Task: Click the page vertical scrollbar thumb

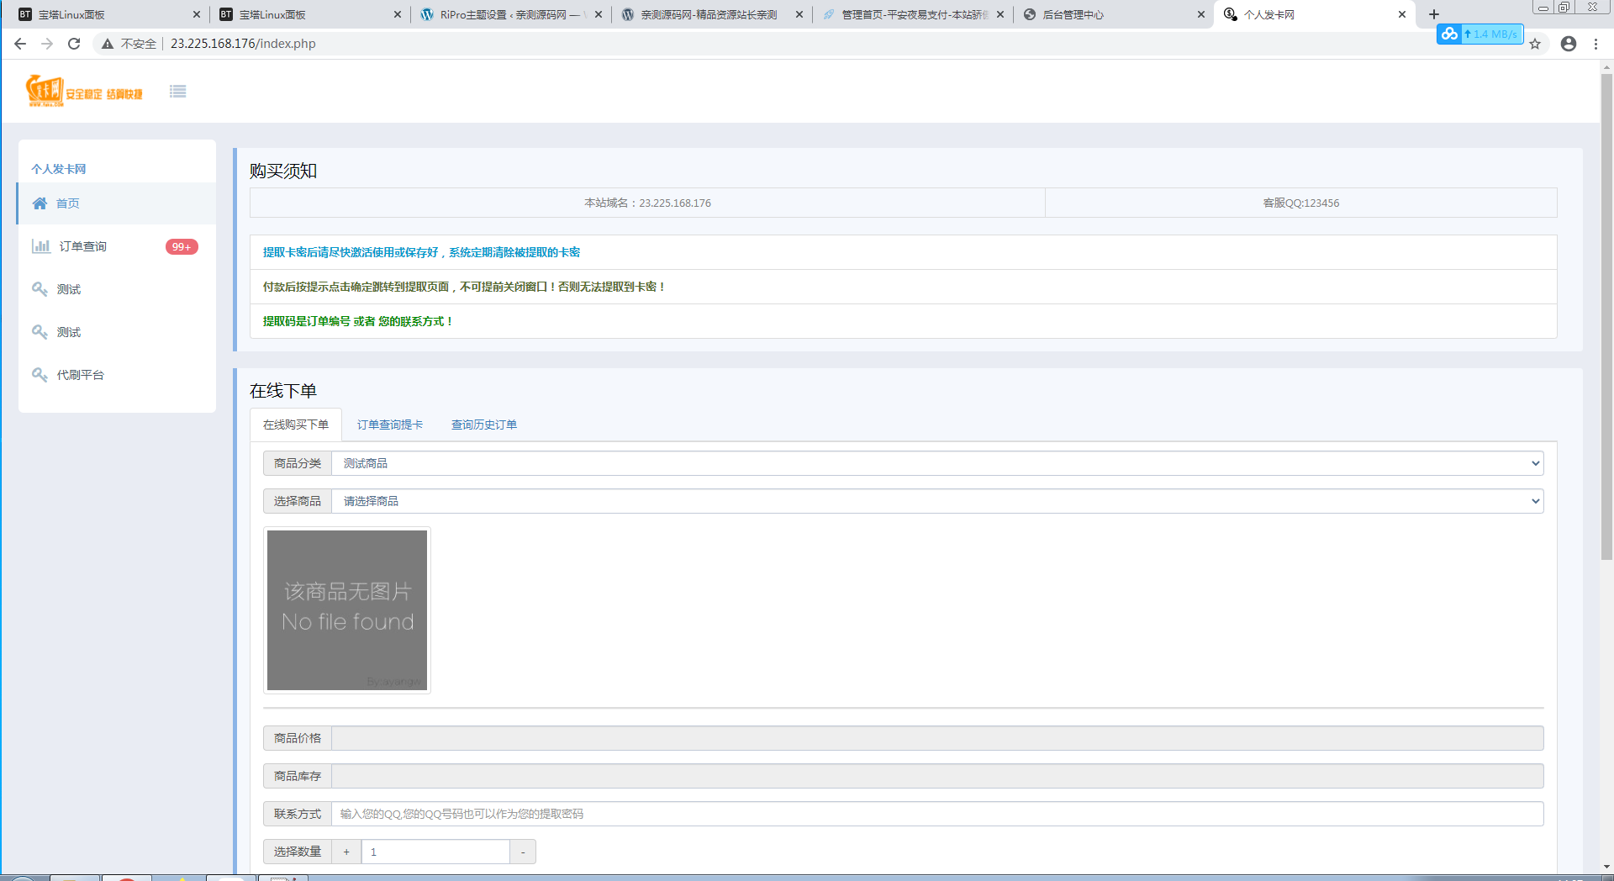Action: (x=1606, y=316)
